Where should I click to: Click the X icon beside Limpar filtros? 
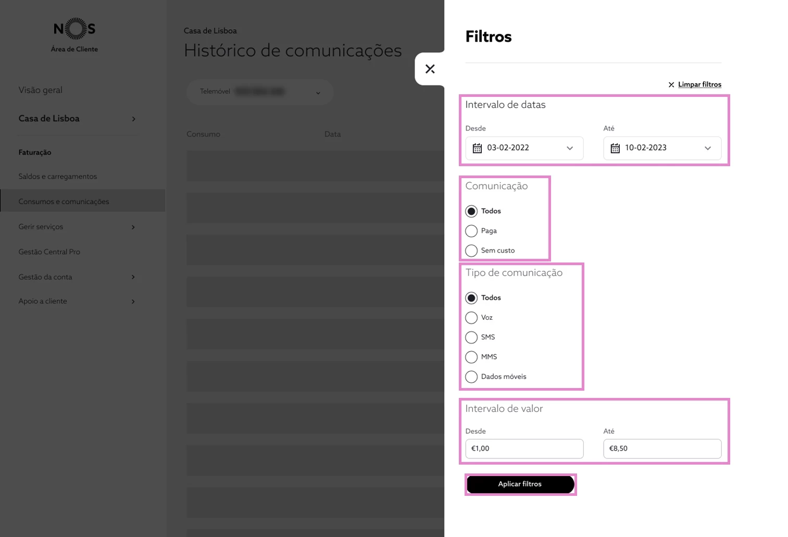(671, 85)
